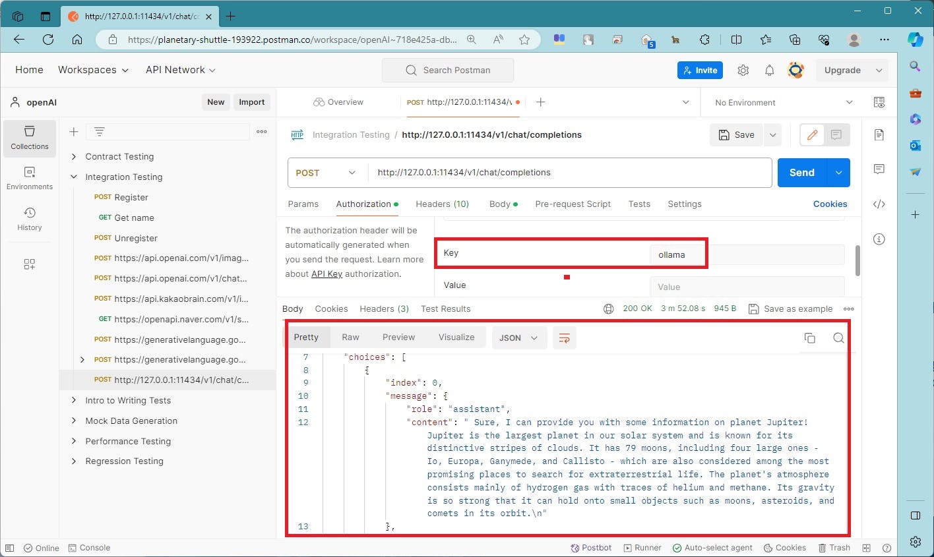Viewport: 934px width, 557px height.
Task: Click the Import button
Action: point(251,102)
